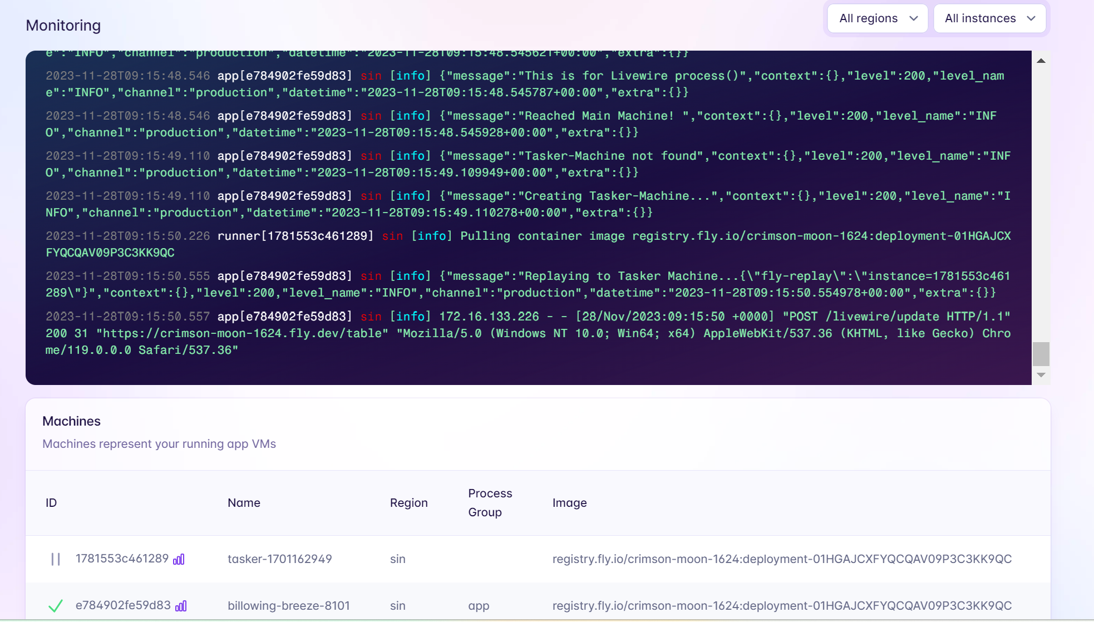Click the Monitoring heading

(63, 26)
